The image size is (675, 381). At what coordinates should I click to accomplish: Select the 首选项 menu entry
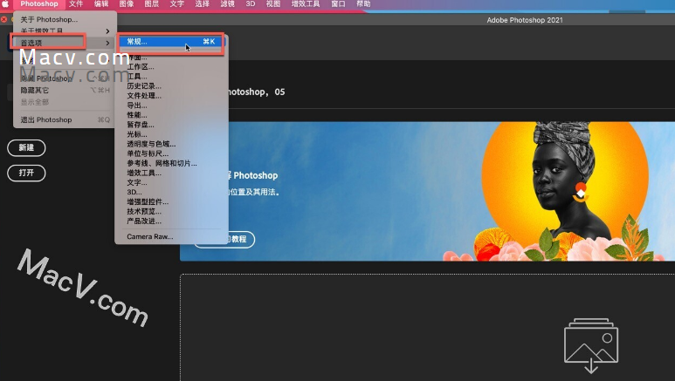click(65, 43)
